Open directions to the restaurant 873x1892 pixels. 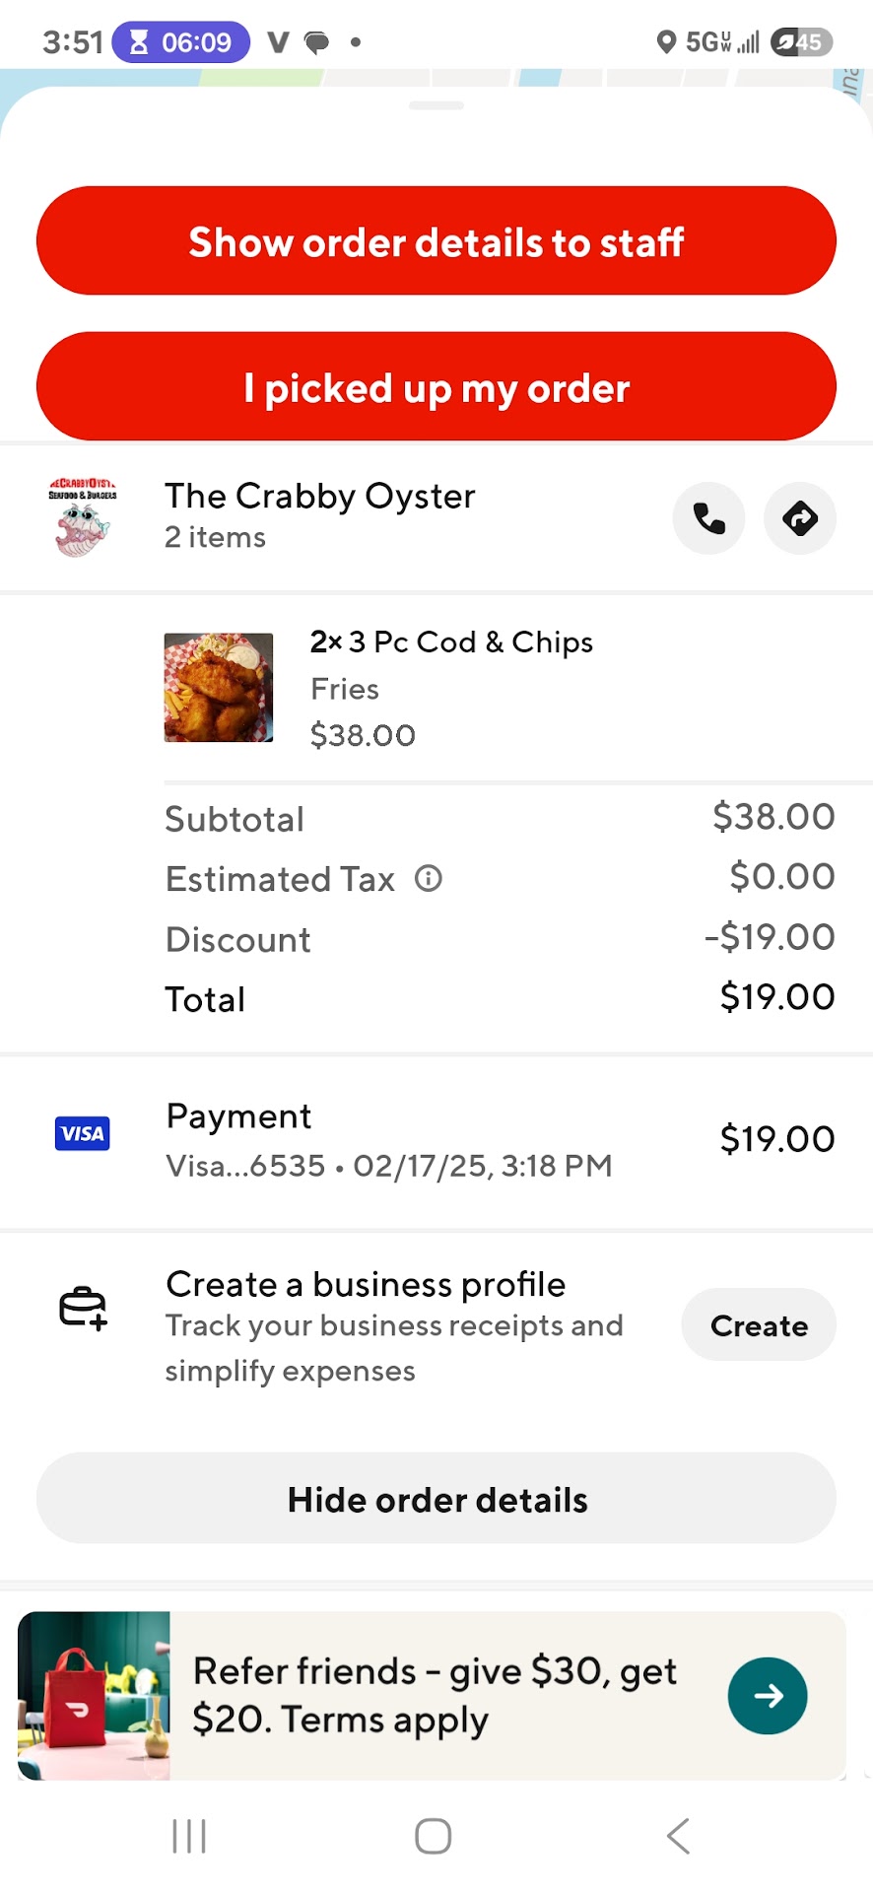point(799,518)
